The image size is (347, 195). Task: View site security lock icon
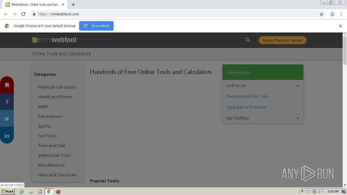click(34, 14)
